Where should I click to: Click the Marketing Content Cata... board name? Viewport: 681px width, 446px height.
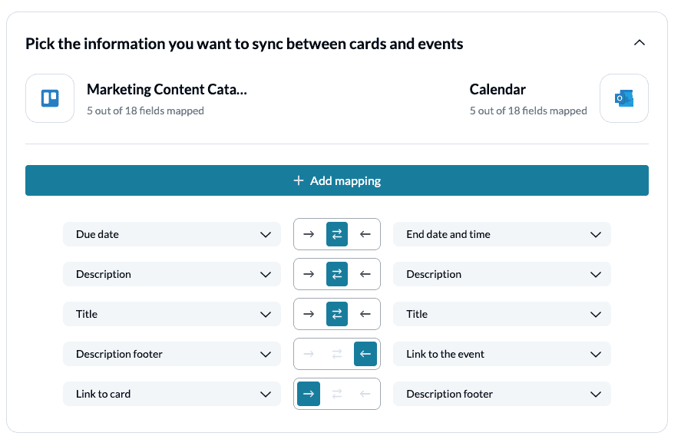[167, 89]
